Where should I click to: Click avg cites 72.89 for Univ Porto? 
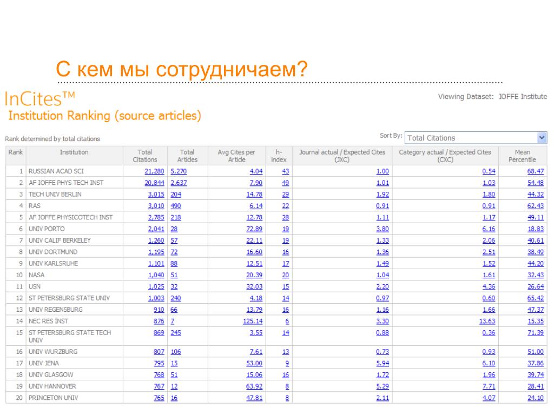click(254, 229)
